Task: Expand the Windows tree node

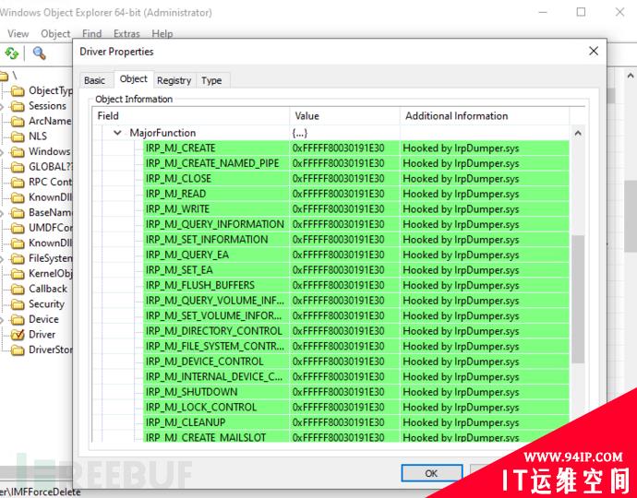Action: [2, 152]
